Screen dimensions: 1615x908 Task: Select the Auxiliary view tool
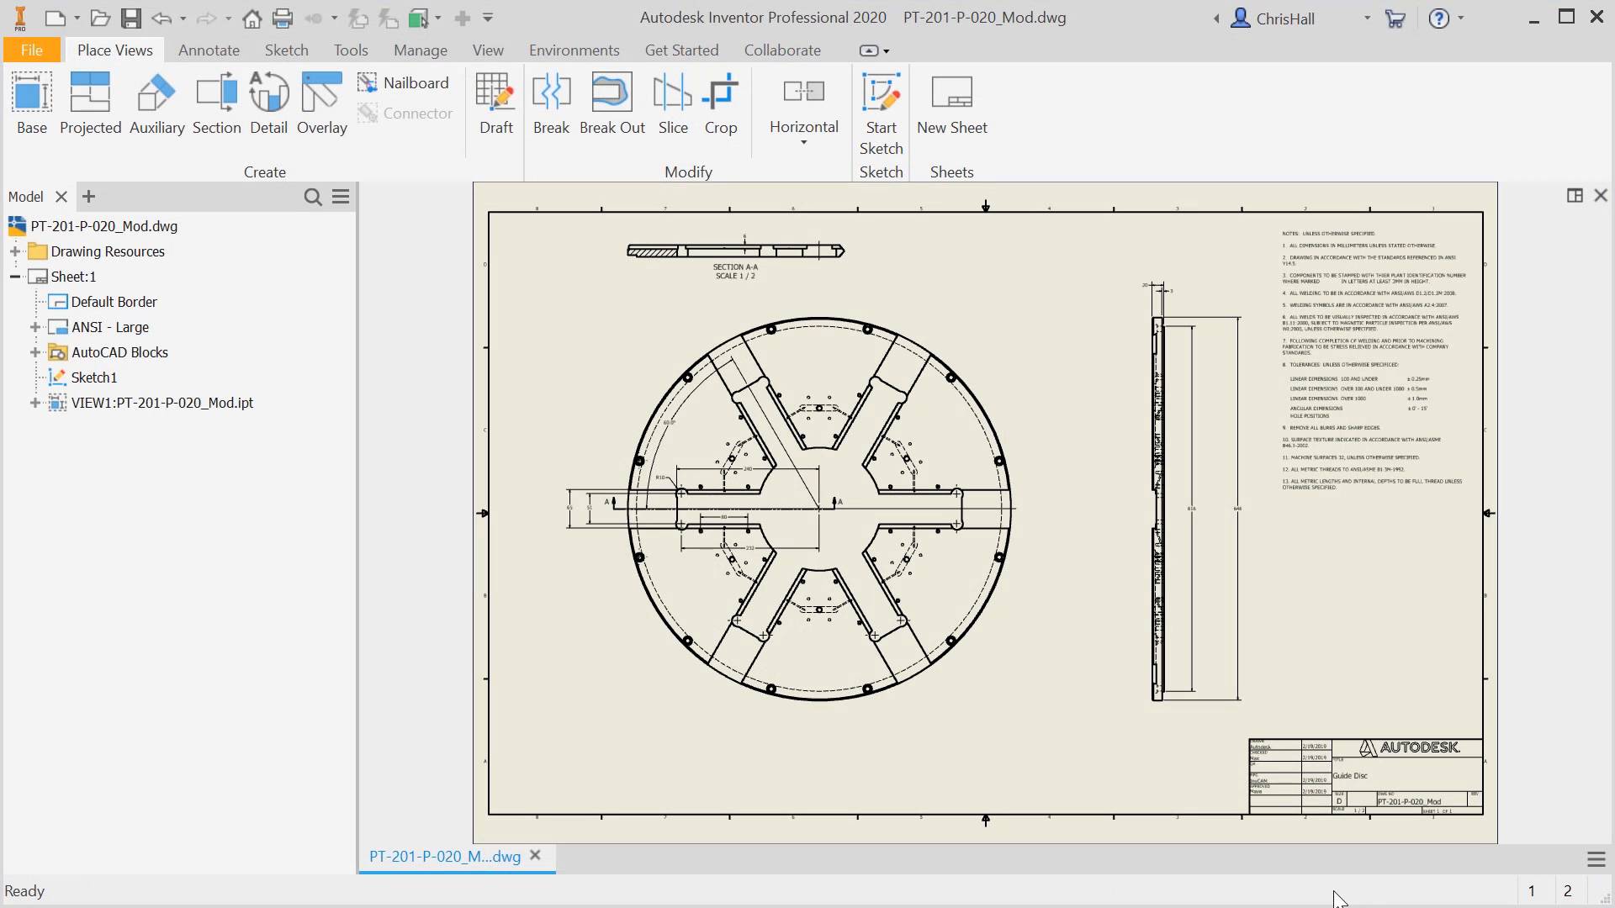pyautogui.click(x=156, y=103)
